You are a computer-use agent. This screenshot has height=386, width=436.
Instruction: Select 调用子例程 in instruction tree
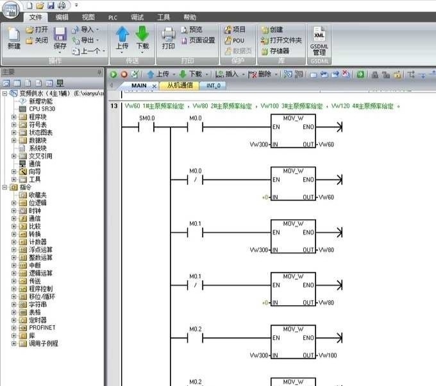pos(44,343)
